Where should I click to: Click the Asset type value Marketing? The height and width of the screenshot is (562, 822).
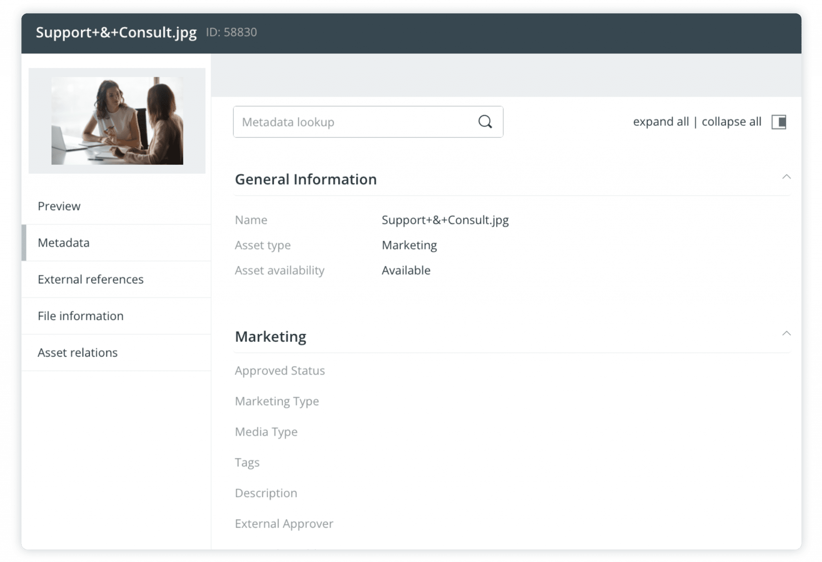point(409,245)
